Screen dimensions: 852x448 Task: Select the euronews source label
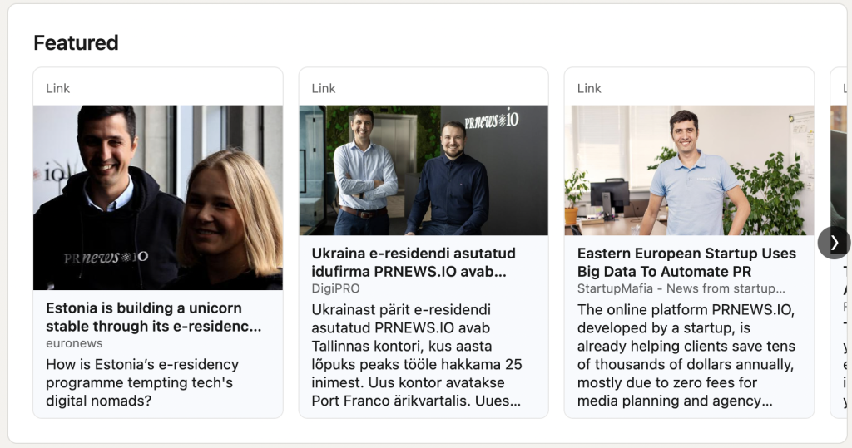pyautogui.click(x=74, y=343)
